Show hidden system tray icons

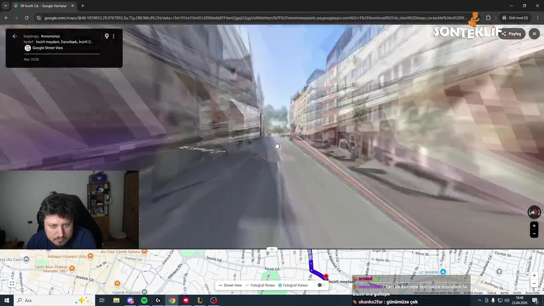(x=479, y=300)
